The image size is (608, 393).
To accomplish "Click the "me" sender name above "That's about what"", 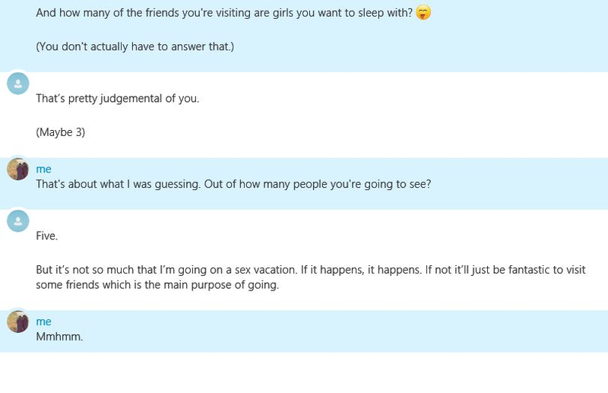I will point(43,170).
